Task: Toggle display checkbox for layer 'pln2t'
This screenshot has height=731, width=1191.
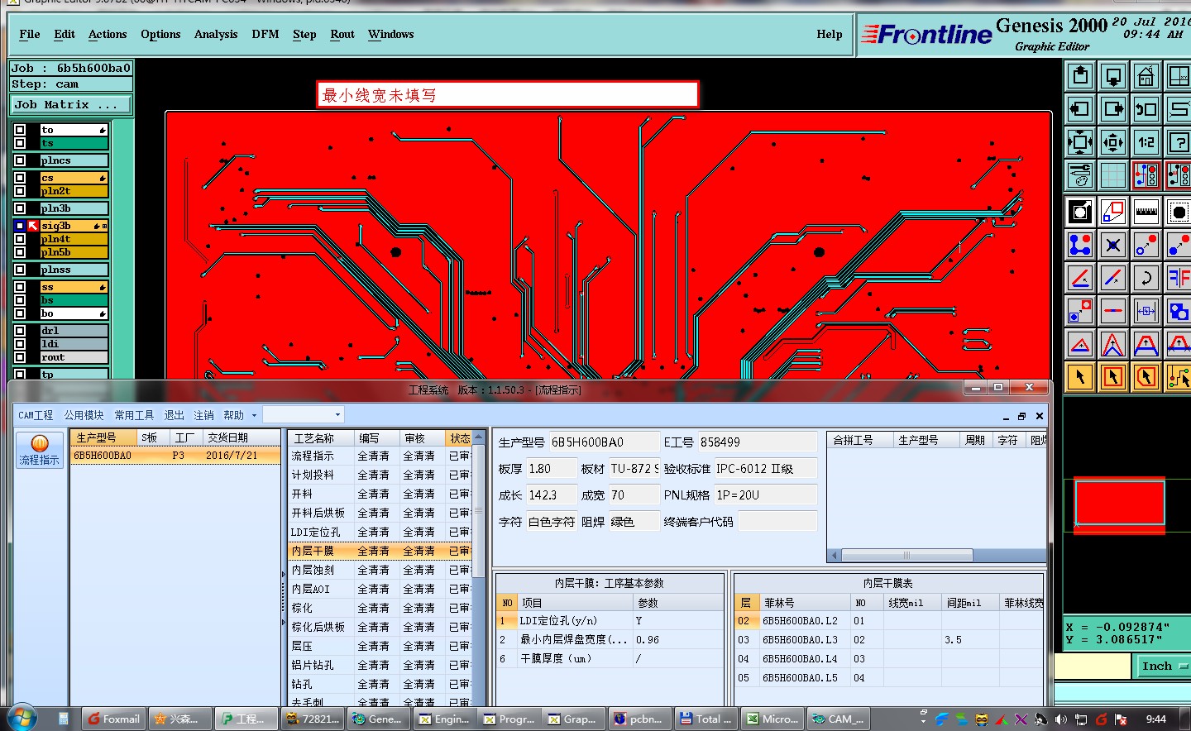Action: tap(20, 191)
